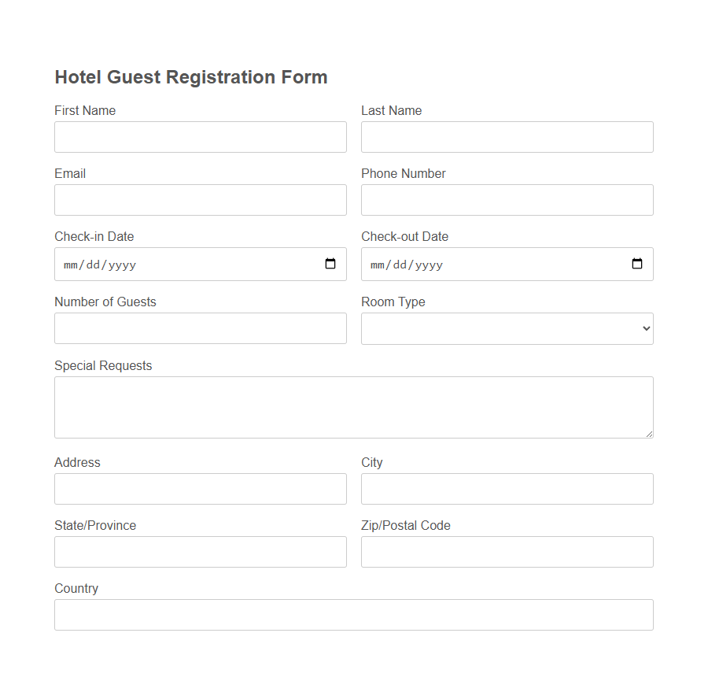
Task: Click inside the Special Requests text area
Action: [354, 405]
